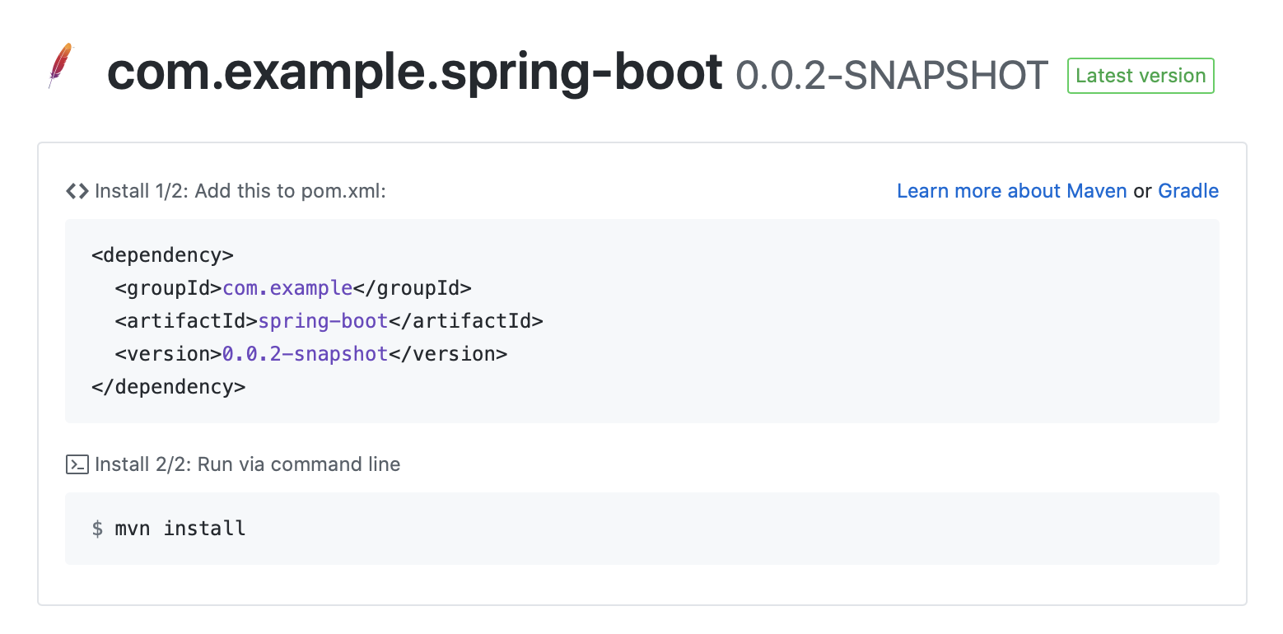Open the Gradle link

point(1188,191)
